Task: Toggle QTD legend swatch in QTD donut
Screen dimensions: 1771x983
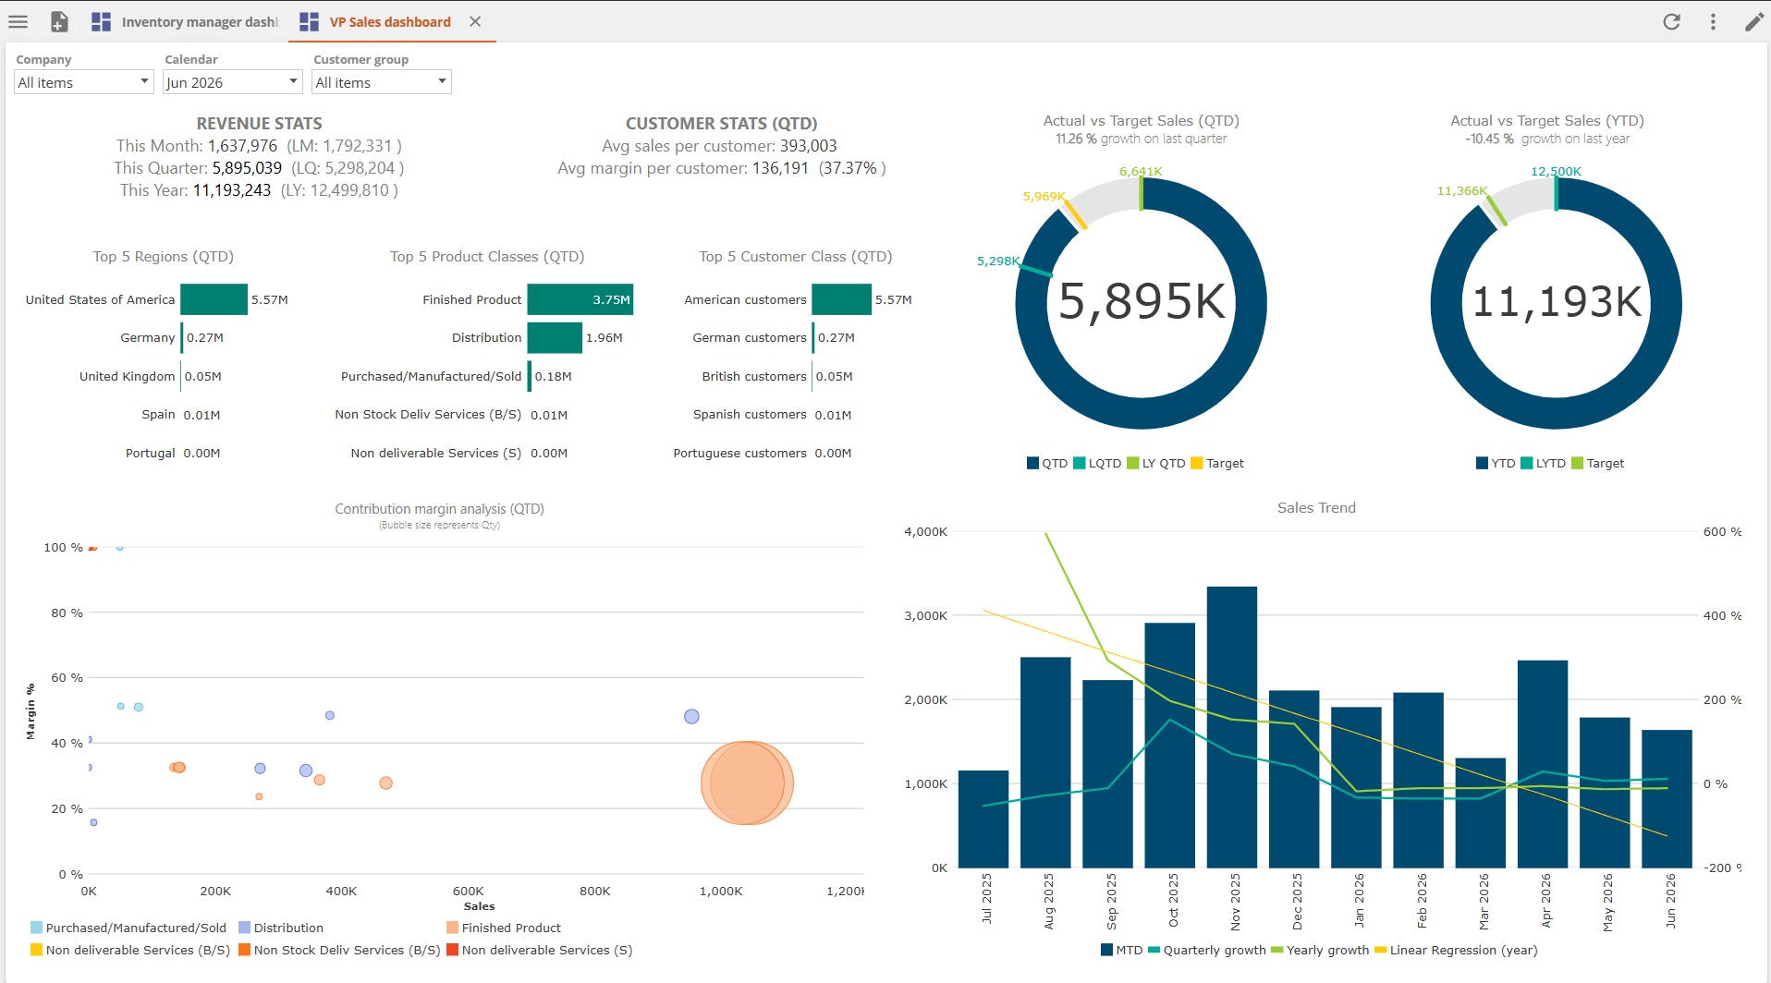Action: tap(1032, 463)
